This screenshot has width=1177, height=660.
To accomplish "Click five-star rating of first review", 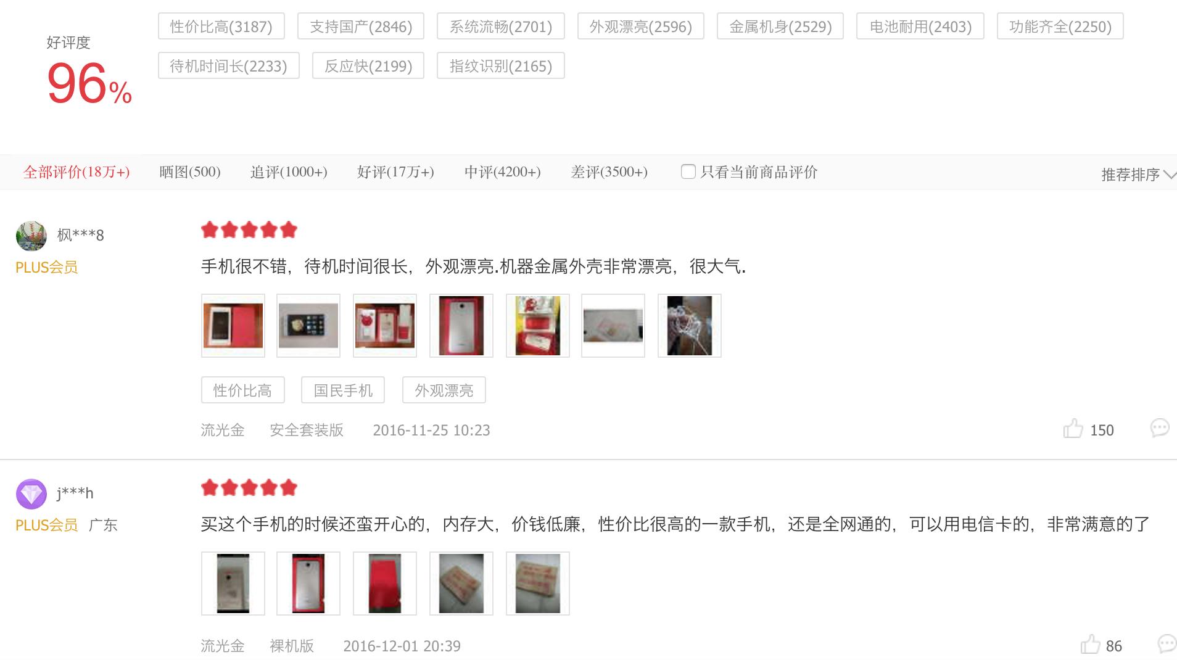I will pos(249,230).
